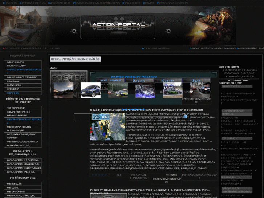Click the light gray button above dgdfg
Viewport: 264px width, 198px height.
(x=76, y=59)
